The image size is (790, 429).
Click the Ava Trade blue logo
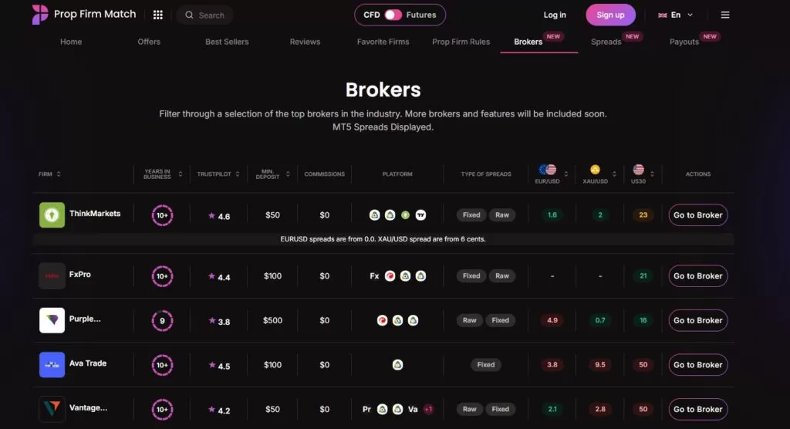[x=52, y=364]
